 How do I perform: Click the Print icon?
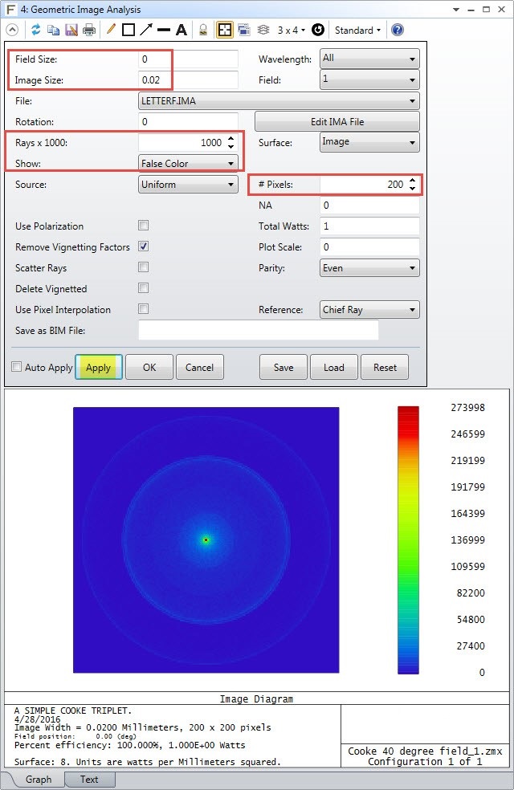coord(89,31)
